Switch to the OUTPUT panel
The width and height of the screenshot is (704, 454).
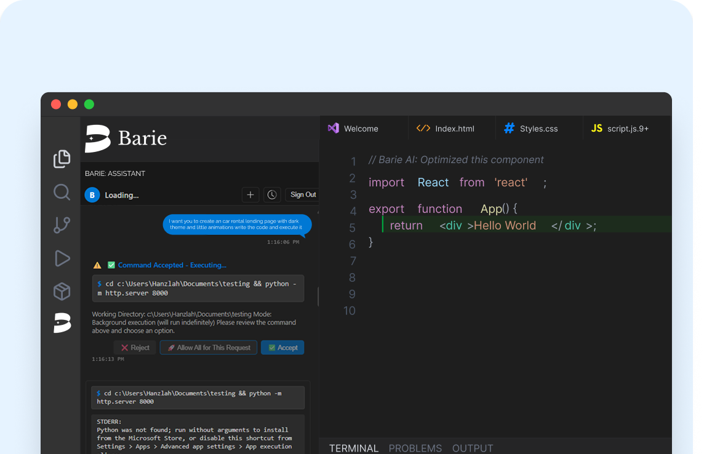tap(473, 448)
